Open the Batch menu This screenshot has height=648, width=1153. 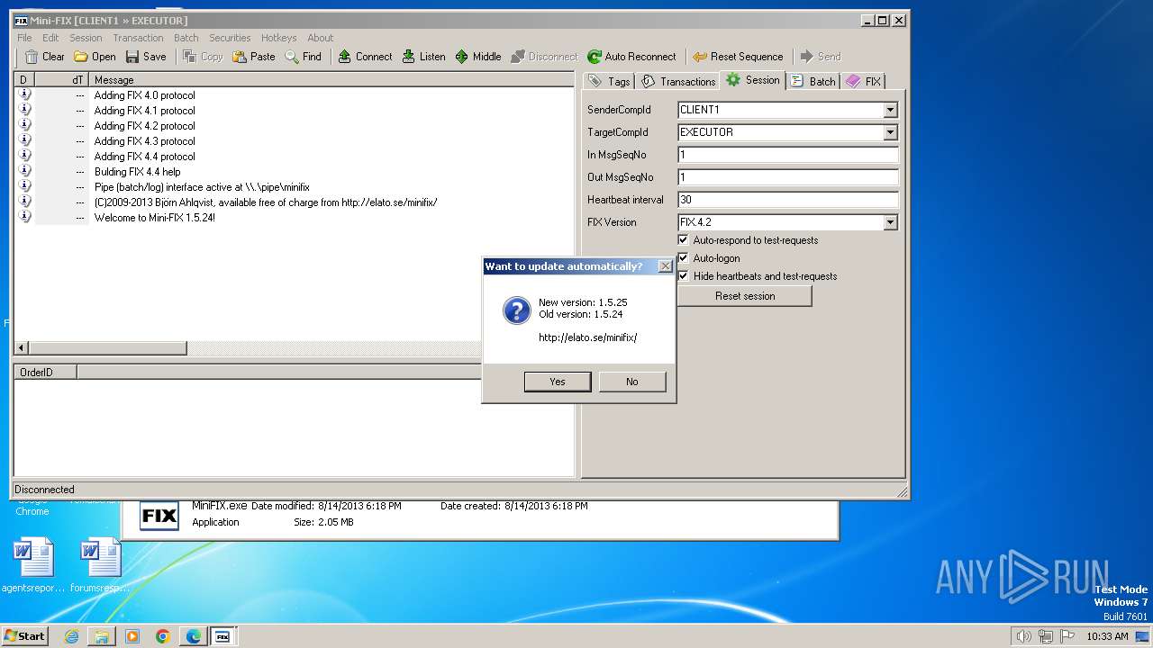tap(186, 38)
